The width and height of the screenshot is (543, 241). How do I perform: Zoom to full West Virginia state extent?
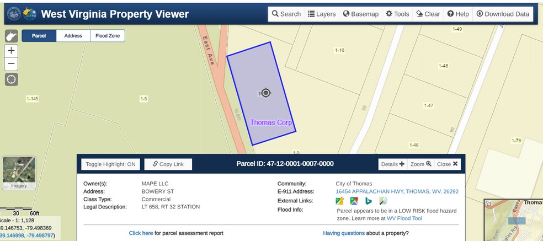click(11, 36)
